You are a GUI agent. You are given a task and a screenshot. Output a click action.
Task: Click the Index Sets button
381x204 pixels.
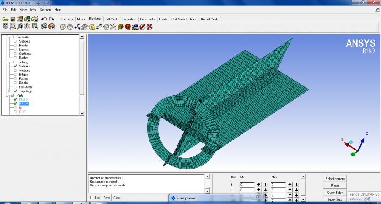(335, 199)
